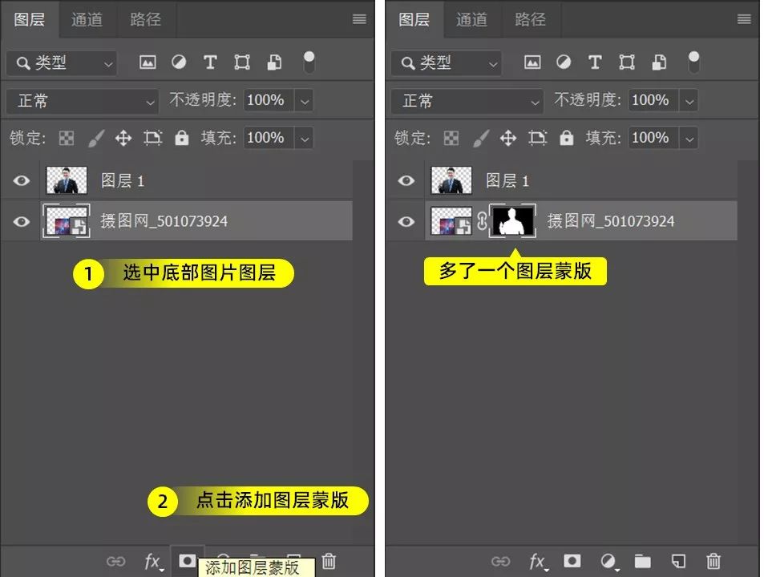Filter by smart objects in right panel
Image resolution: width=764 pixels, height=577 pixels.
[x=659, y=63]
